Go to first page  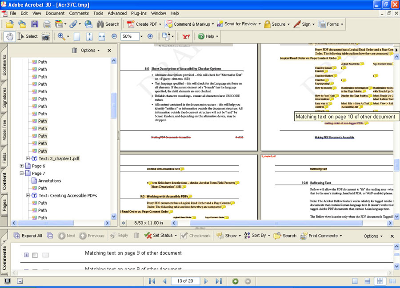pos(152,281)
